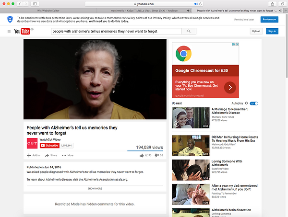288x217 pixels.
Task: Click Add to plus icon
Action: click(29, 155)
